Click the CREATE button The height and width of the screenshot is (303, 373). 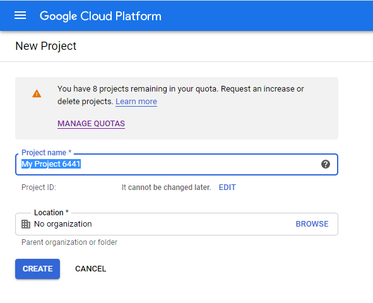38,269
